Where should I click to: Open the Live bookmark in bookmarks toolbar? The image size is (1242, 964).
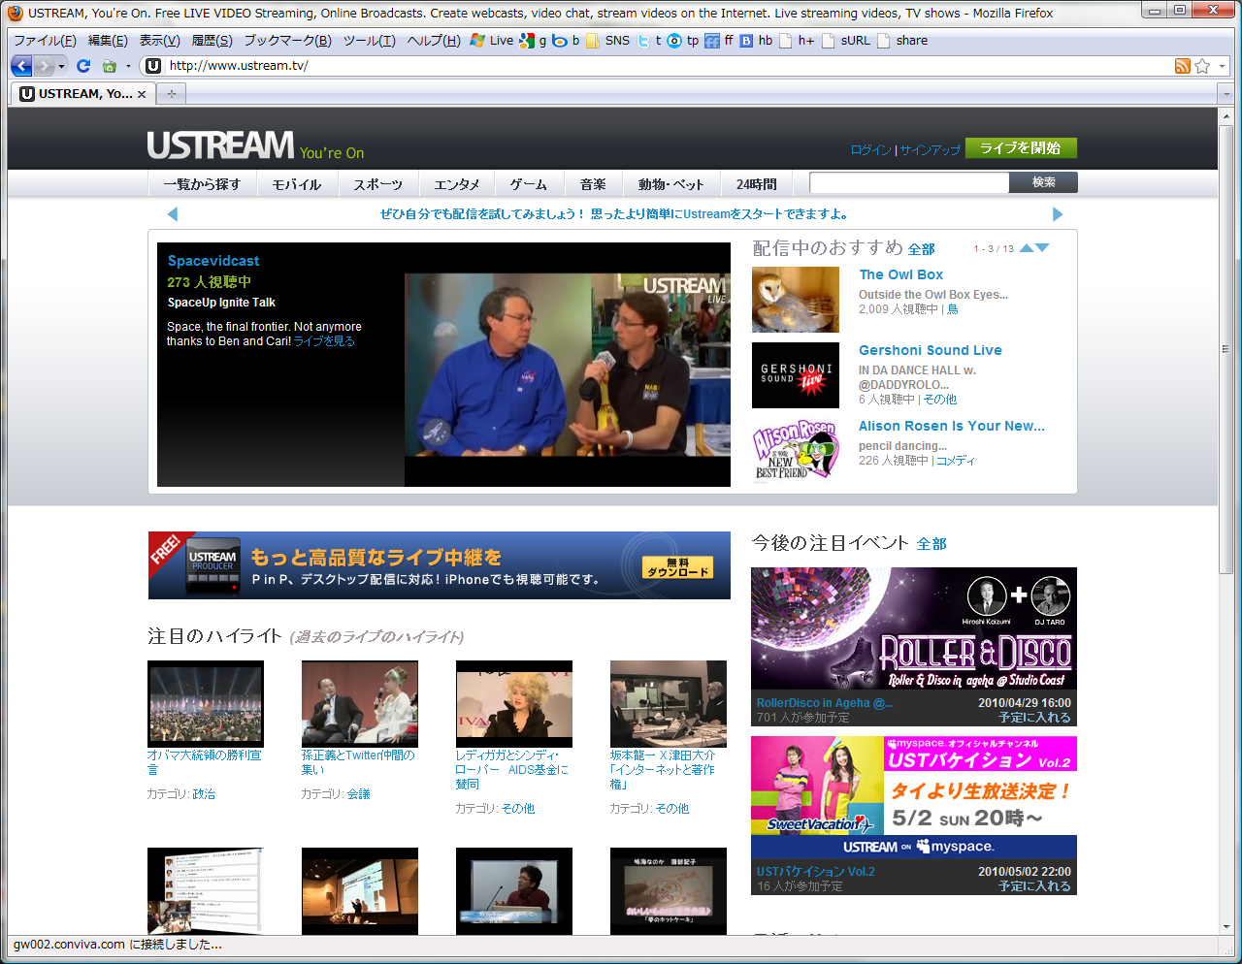(x=492, y=41)
